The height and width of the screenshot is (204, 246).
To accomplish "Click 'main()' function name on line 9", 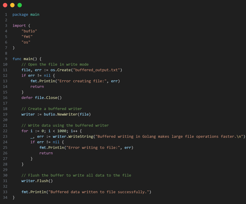I will coord(30,59).
